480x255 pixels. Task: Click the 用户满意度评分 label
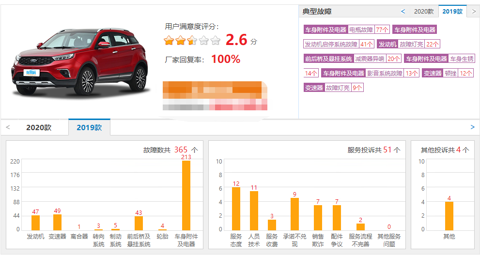(x=192, y=27)
